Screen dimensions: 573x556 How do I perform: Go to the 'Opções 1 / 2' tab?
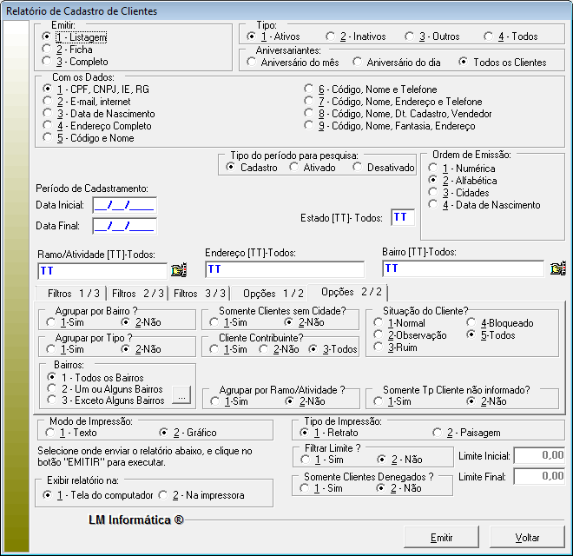point(273,294)
